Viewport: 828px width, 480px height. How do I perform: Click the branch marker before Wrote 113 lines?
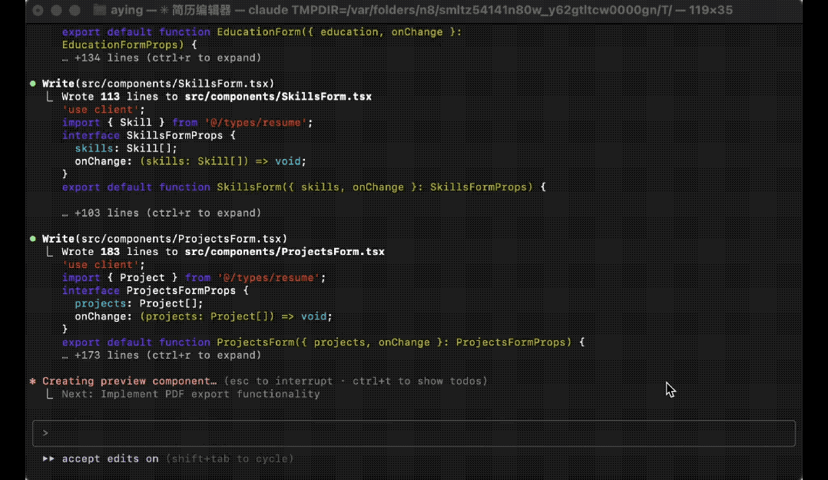click(50, 97)
